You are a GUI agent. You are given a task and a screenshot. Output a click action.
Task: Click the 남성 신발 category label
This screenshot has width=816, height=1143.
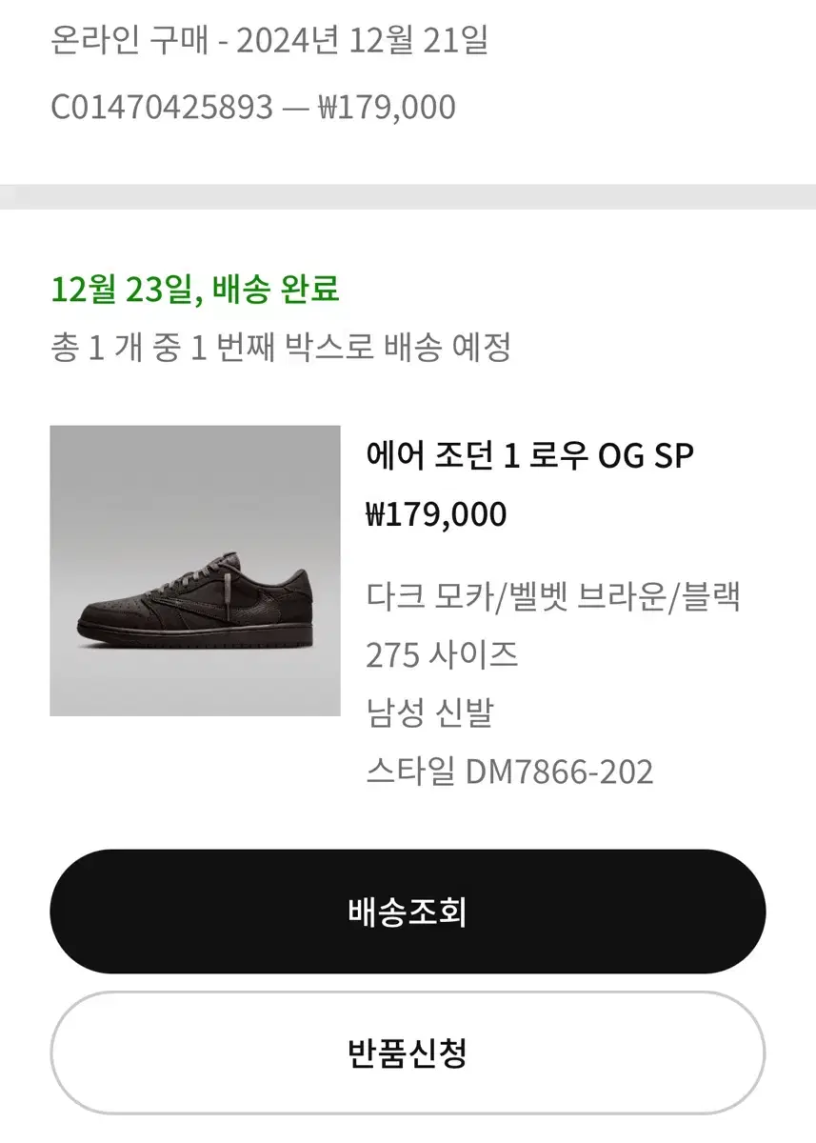coord(428,712)
